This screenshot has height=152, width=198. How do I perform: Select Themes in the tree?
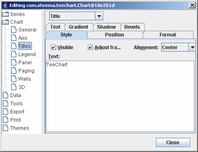coord(20,128)
